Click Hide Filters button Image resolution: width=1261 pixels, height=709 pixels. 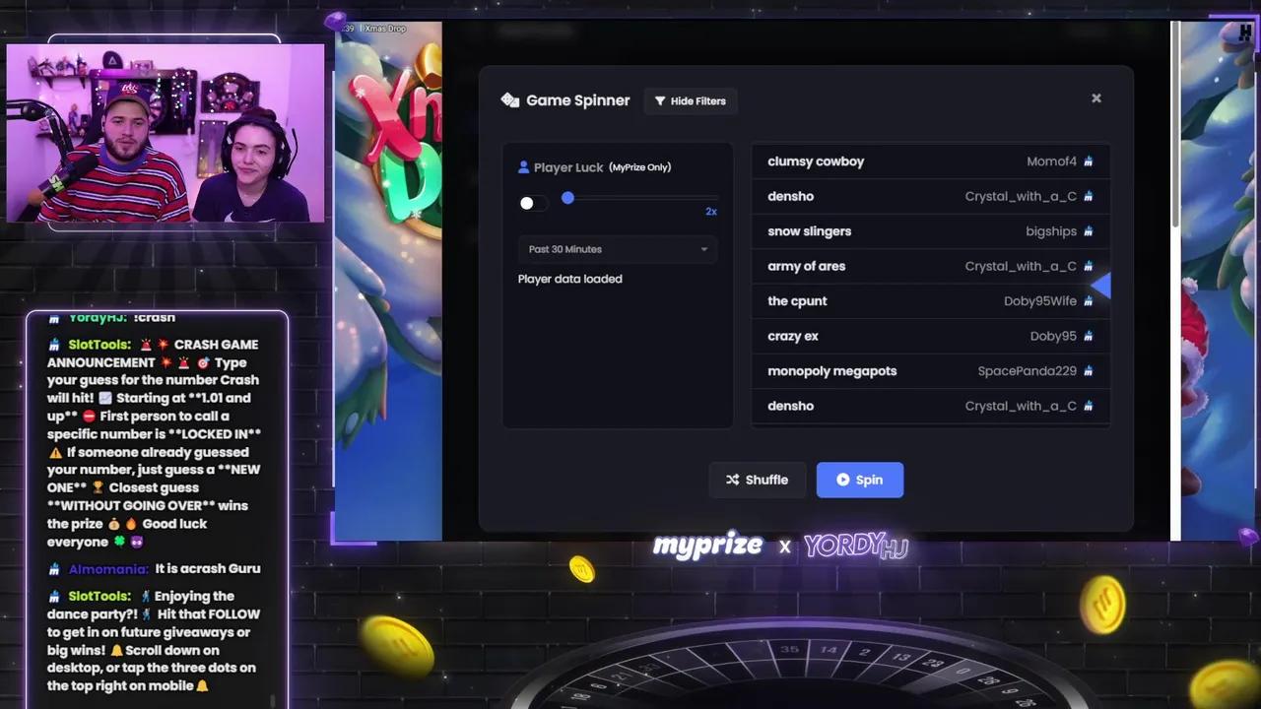[x=690, y=100]
